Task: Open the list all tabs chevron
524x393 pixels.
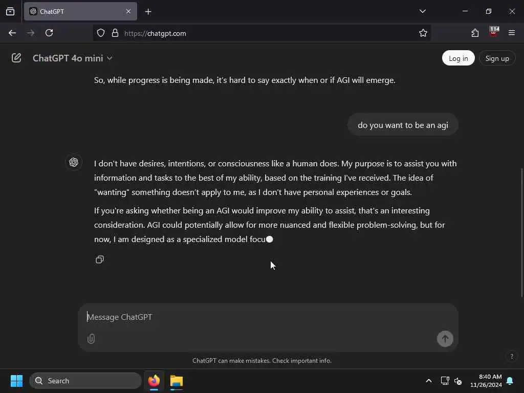Action: pyautogui.click(x=422, y=11)
